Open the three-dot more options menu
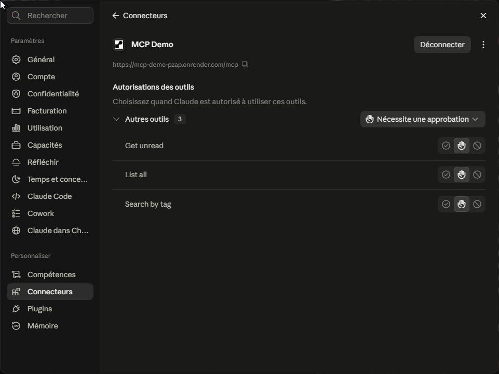This screenshot has height=374, width=499. (x=483, y=45)
